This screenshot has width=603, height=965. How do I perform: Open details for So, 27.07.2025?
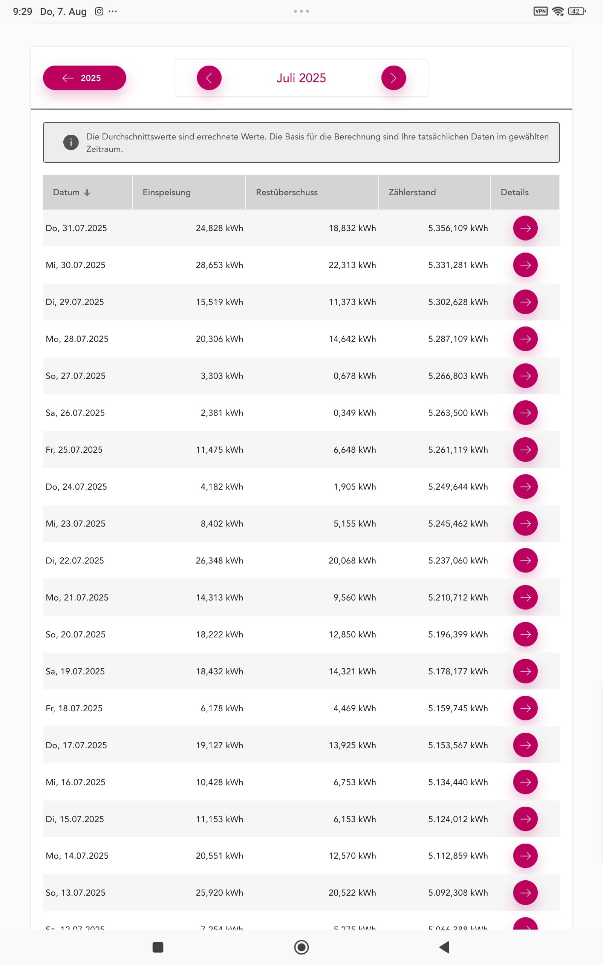click(525, 375)
